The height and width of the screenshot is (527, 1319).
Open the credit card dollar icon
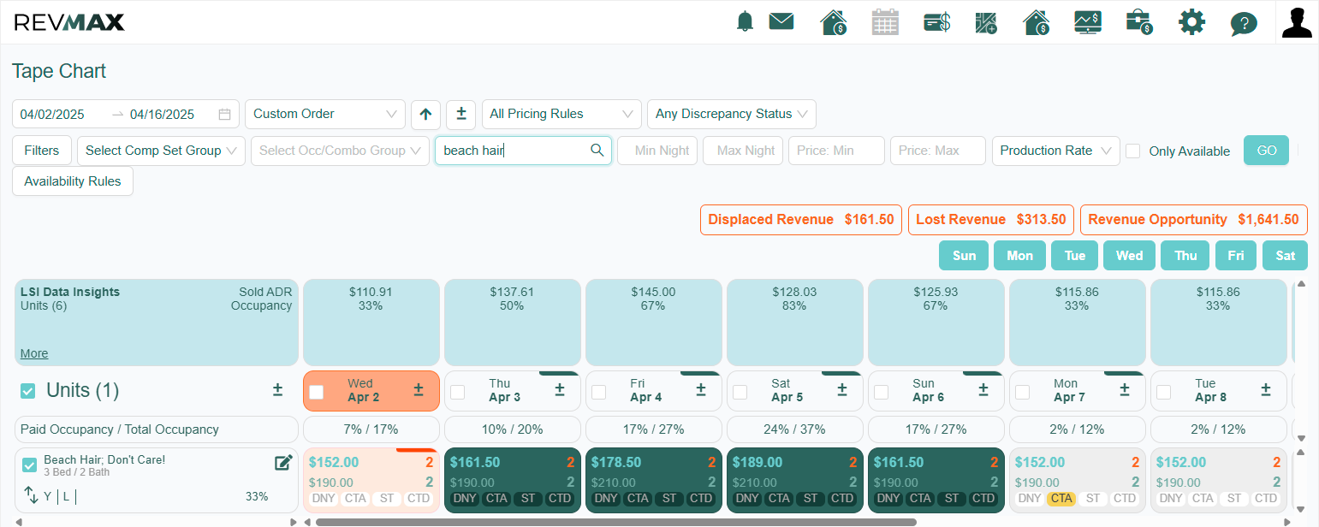[x=937, y=22]
